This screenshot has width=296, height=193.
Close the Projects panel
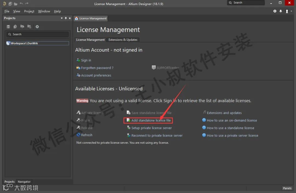(x=70, y=18)
